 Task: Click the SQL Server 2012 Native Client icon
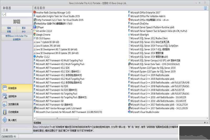coord(129,38)
